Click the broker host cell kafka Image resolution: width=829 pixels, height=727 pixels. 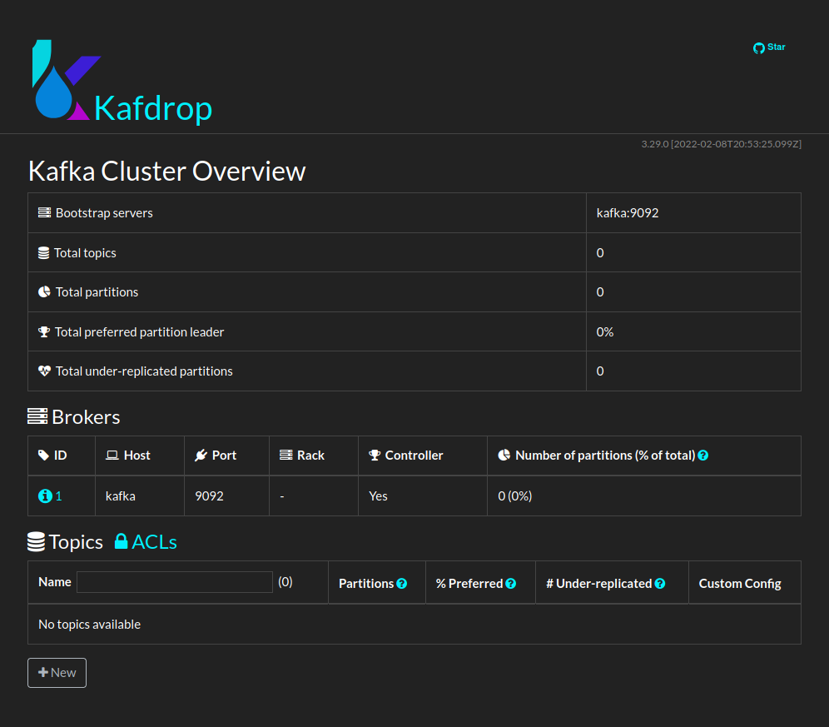(x=121, y=496)
